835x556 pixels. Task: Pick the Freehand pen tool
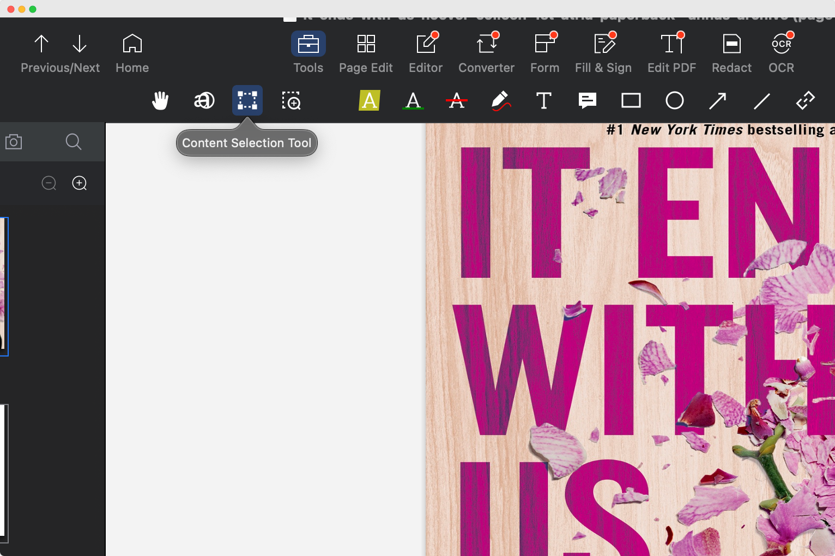point(500,101)
